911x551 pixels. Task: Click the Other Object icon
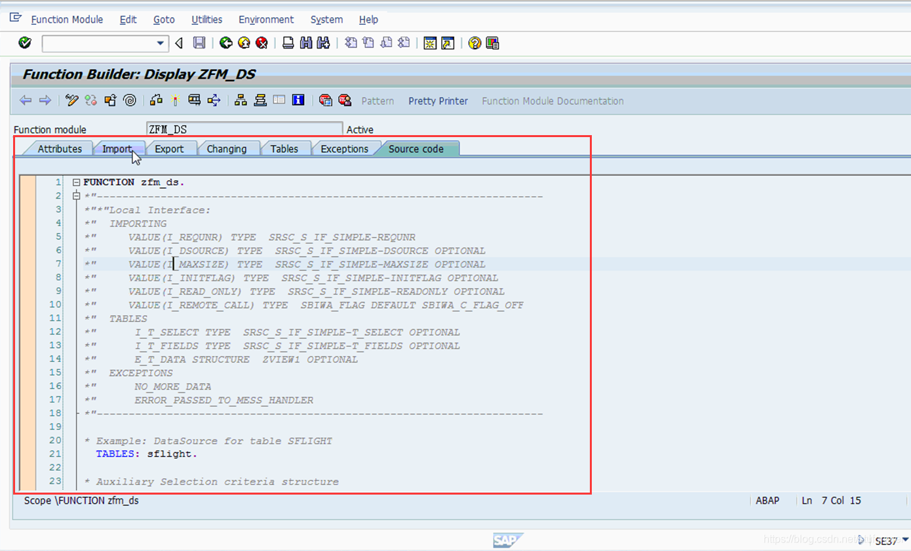click(x=110, y=100)
